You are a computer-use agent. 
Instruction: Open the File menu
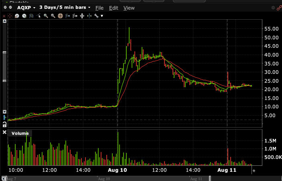tap(99, 8)
